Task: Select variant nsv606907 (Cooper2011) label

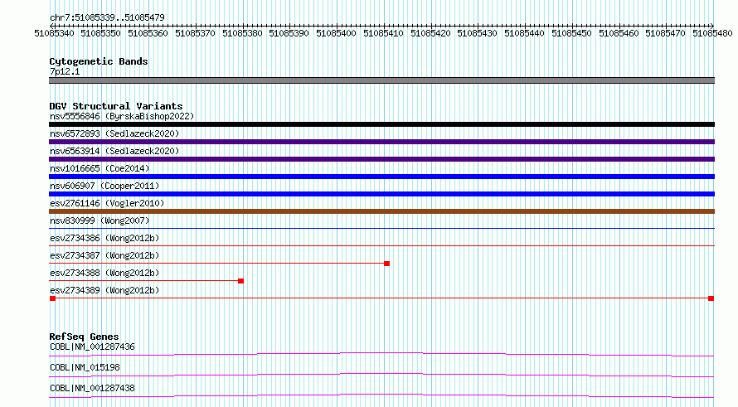Action: click(x=104, y=186)
